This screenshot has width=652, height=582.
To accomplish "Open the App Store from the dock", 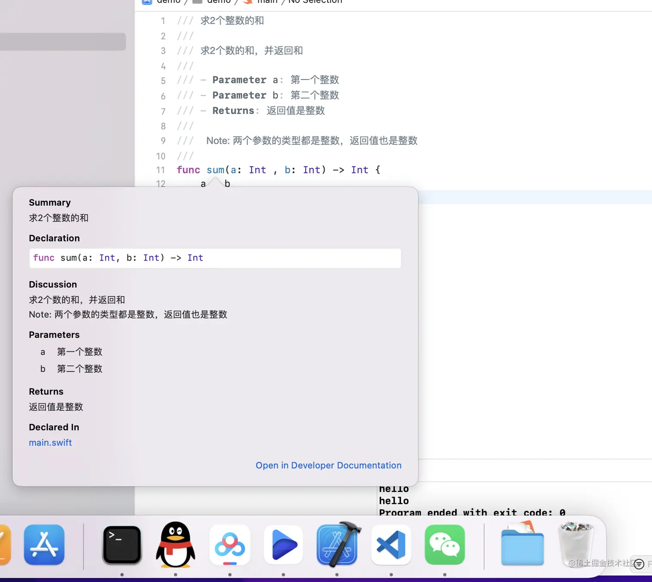I will coord(44,544).
